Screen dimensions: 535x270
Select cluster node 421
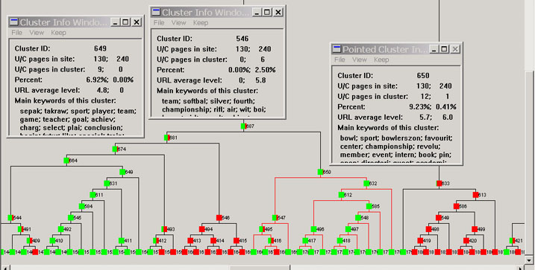[x=512, y=241]
